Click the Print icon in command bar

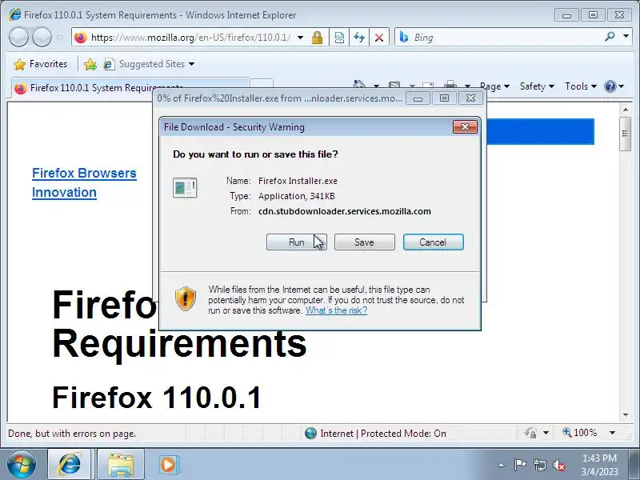pyautogui.click(x=450, y=85)
